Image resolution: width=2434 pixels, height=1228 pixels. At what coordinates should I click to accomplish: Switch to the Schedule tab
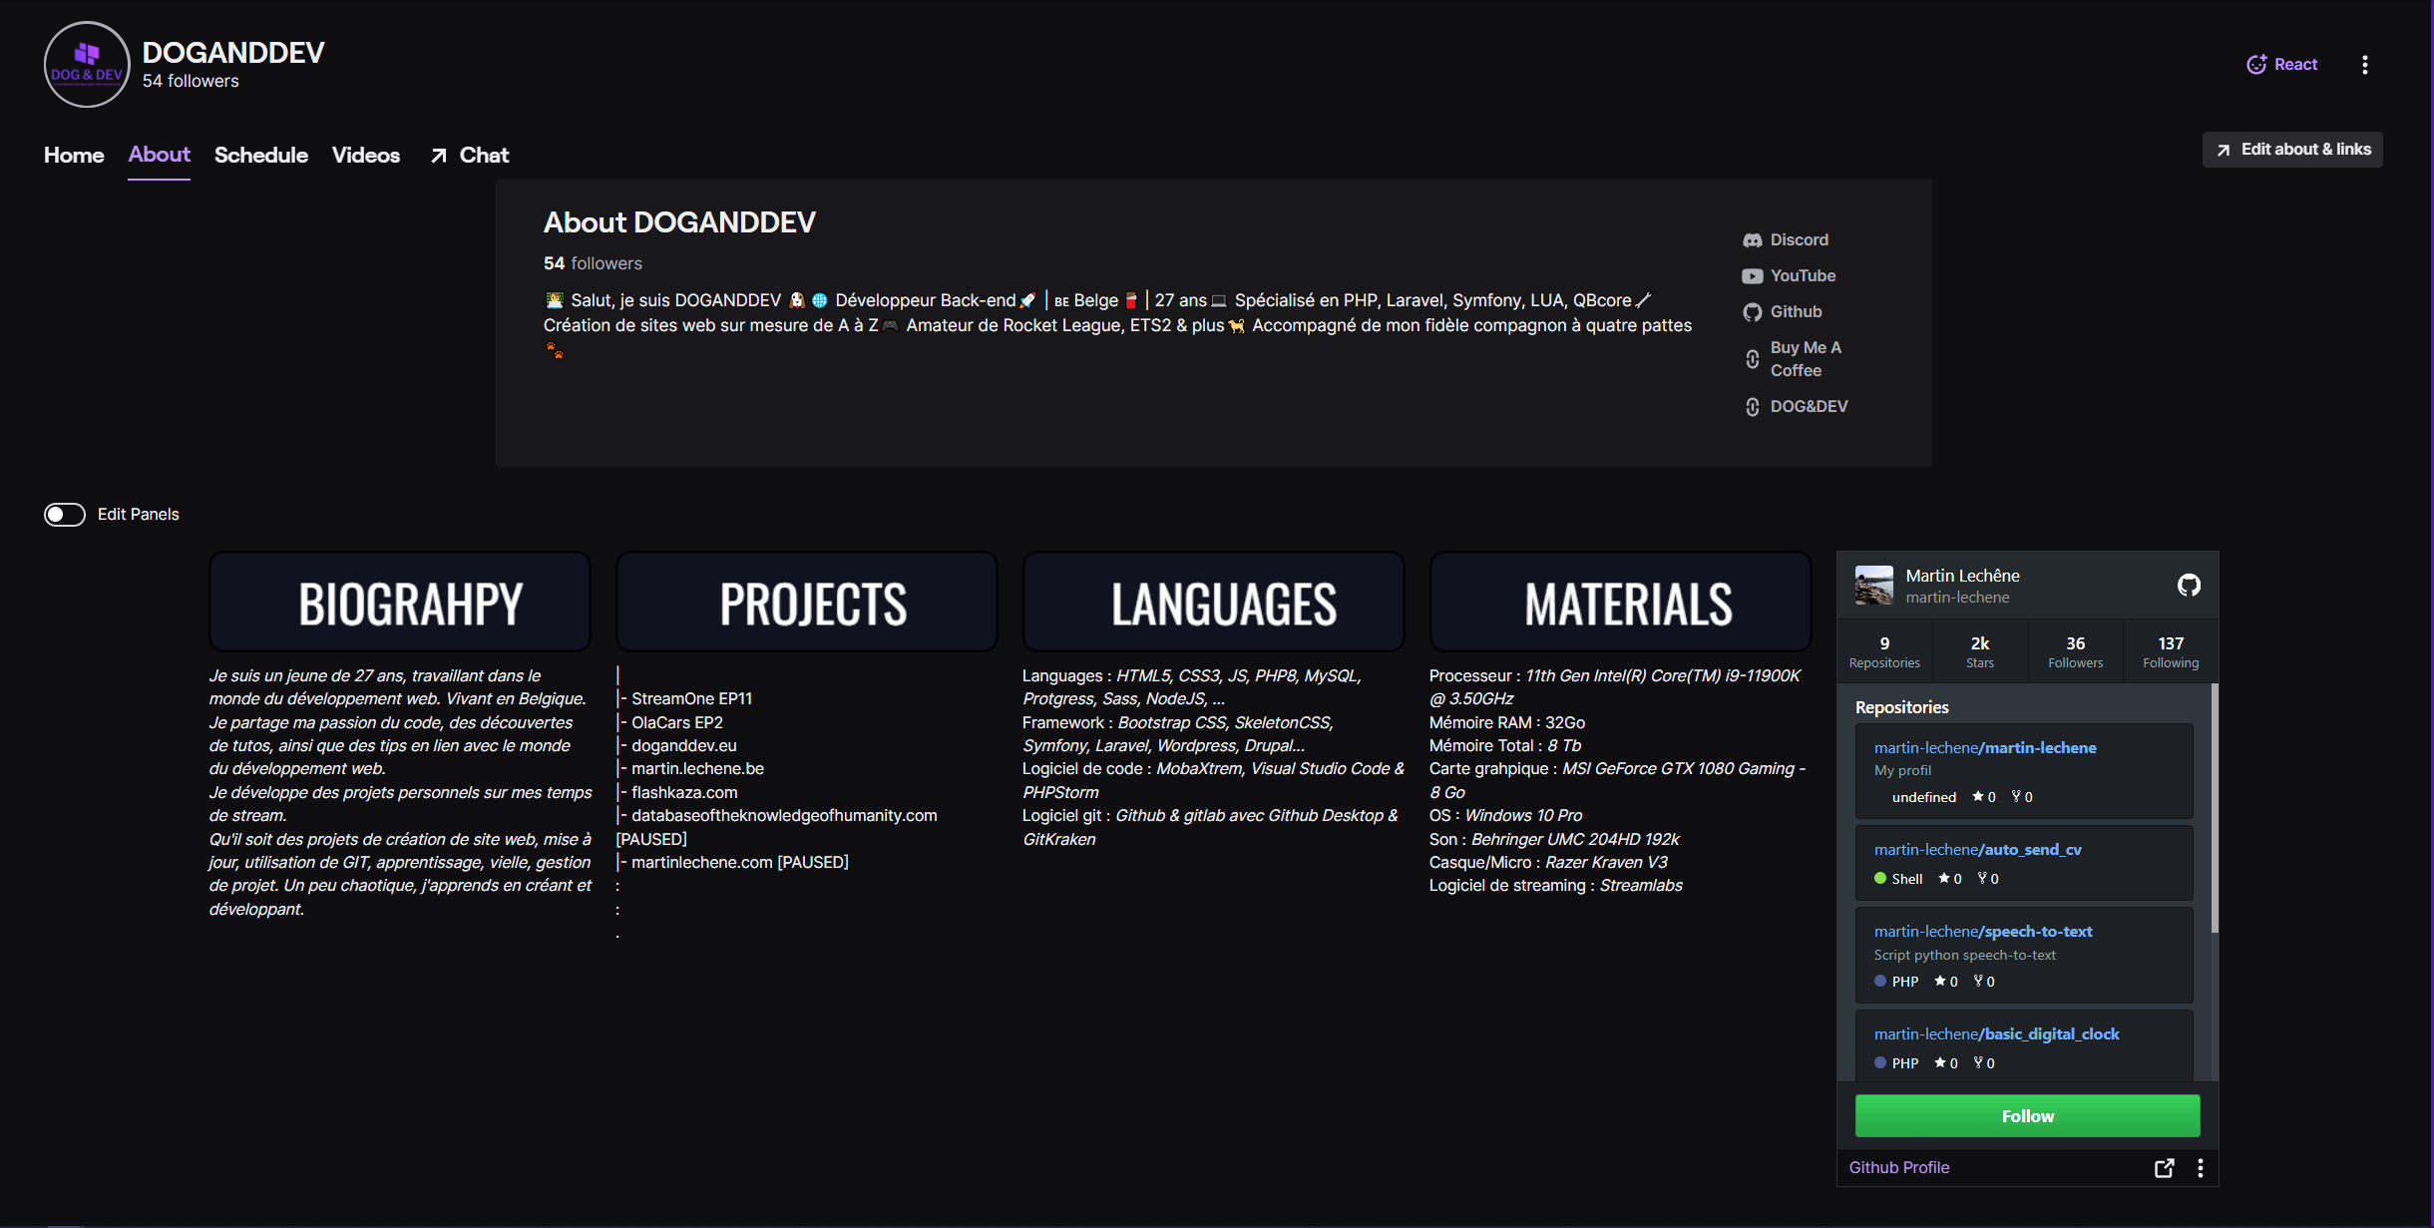261,155
